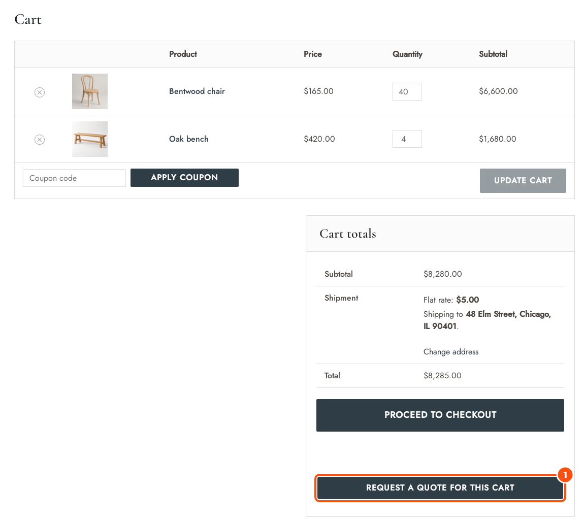The height and width of the screenshot is (523, 584).
Task: Click the Update Cart button
Action: pyautogui.click(x=523, y=181)
